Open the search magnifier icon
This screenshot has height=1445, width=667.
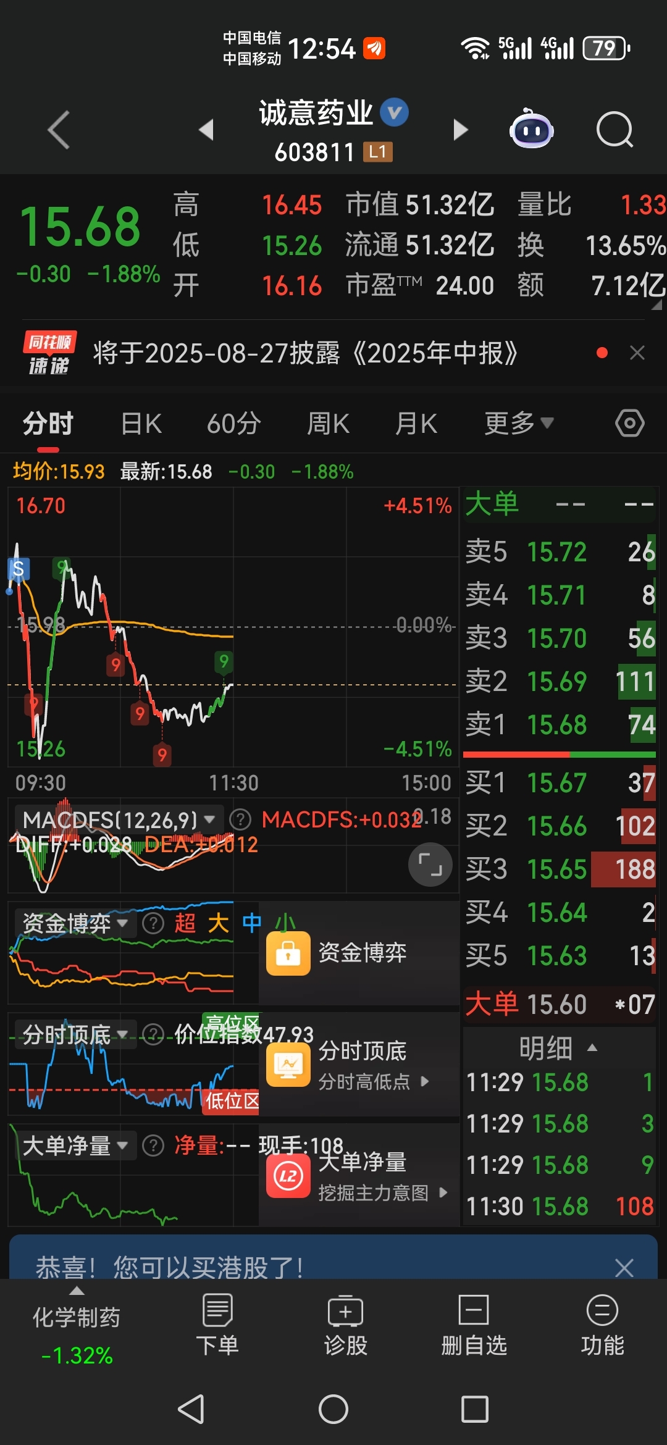click(615, 130)
